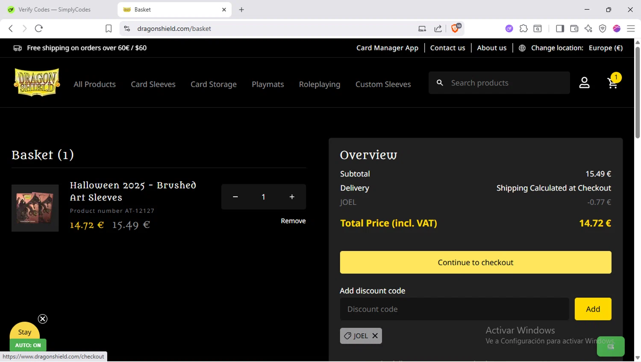641x362 pixels.
Task: Close the Basket tab
Action: click(224, 9)
